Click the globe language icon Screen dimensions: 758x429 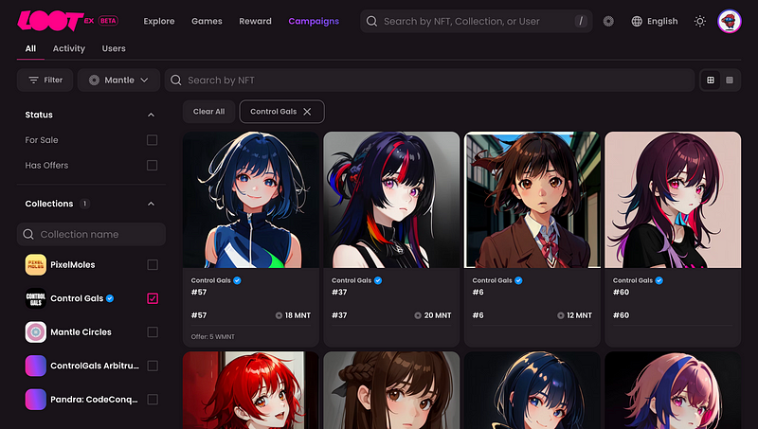click(637, 21)
